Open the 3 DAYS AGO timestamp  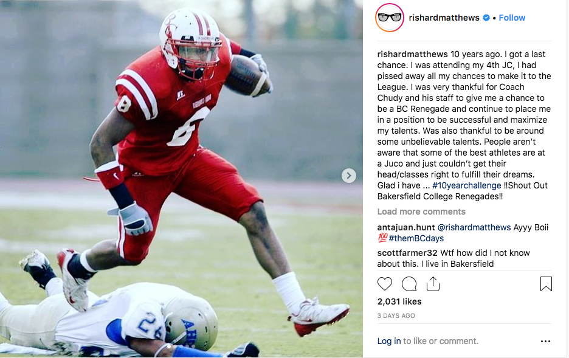pyautogui.click(x=396, y=315)
